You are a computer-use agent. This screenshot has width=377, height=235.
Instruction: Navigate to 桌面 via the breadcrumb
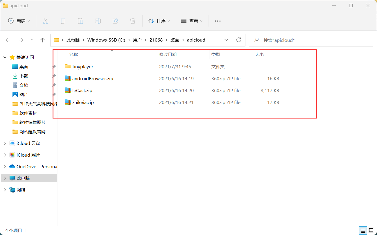pos(175,40)
